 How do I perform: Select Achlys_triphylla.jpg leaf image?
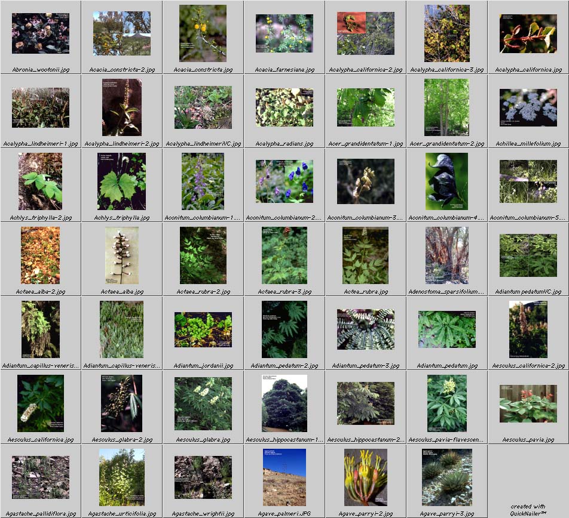(122, 181)
